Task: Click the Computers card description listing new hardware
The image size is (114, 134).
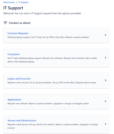Action: pyautogui.click(x=52, y=60)
